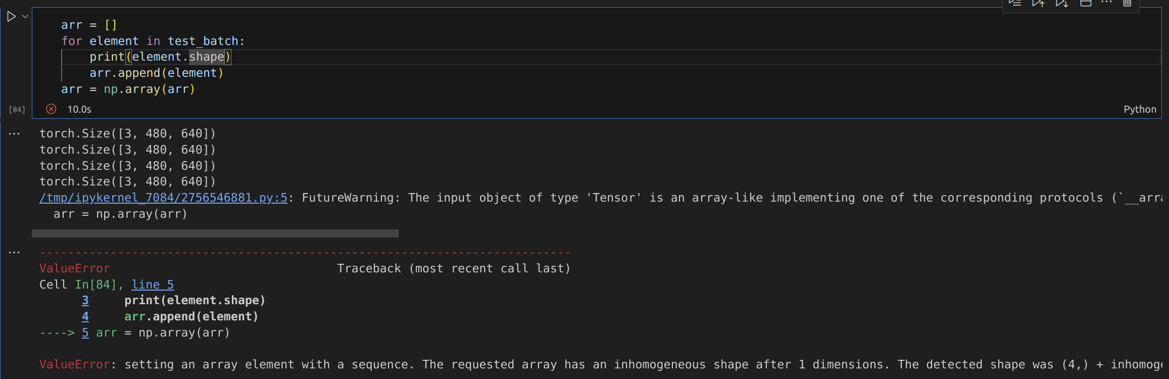Click Execute Cell and Below icon
Viewport: 1169px width, 379px height.
[1062, 3]
